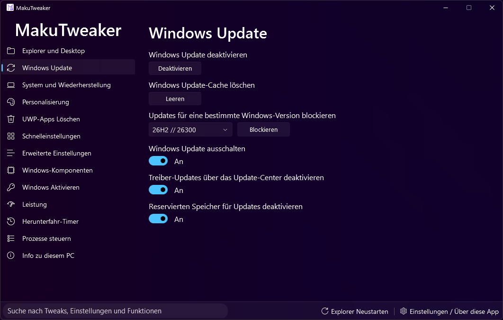Click the restart arrow icon near Explorer Neustarten
The image size is (503, 320).
coord(324,311)
